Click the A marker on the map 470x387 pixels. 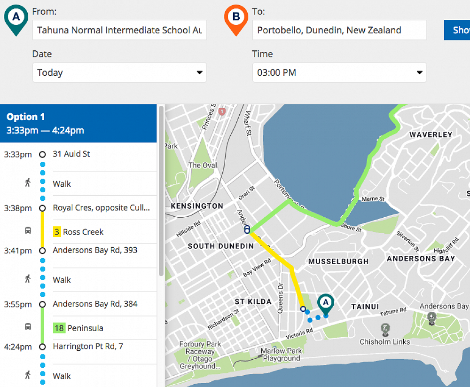(x=325, y=302)
